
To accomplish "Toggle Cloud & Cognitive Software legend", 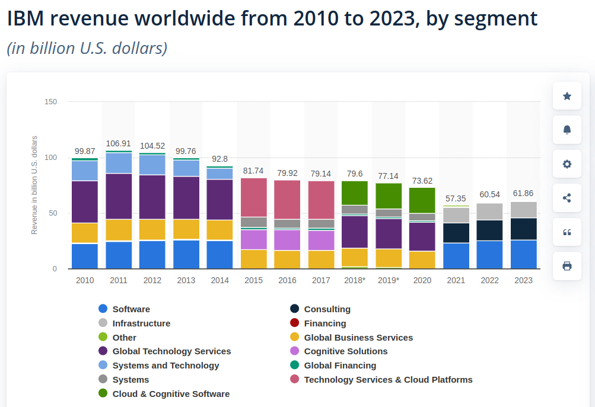I will click(x=164, y=394).
